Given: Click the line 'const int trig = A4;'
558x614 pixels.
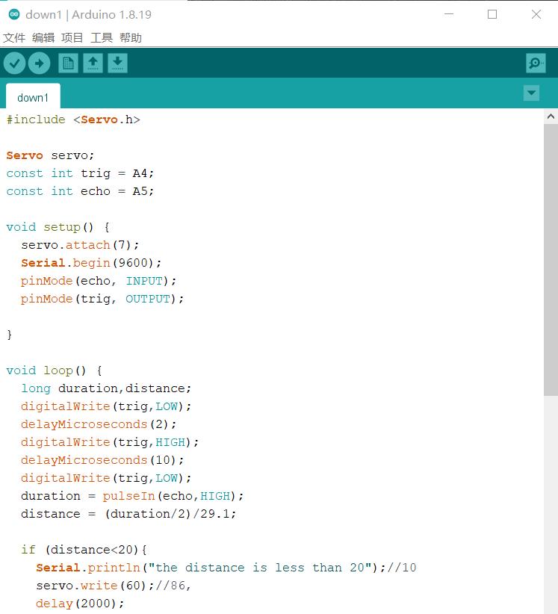Looking at the screenshot, I should click(80, 173).
